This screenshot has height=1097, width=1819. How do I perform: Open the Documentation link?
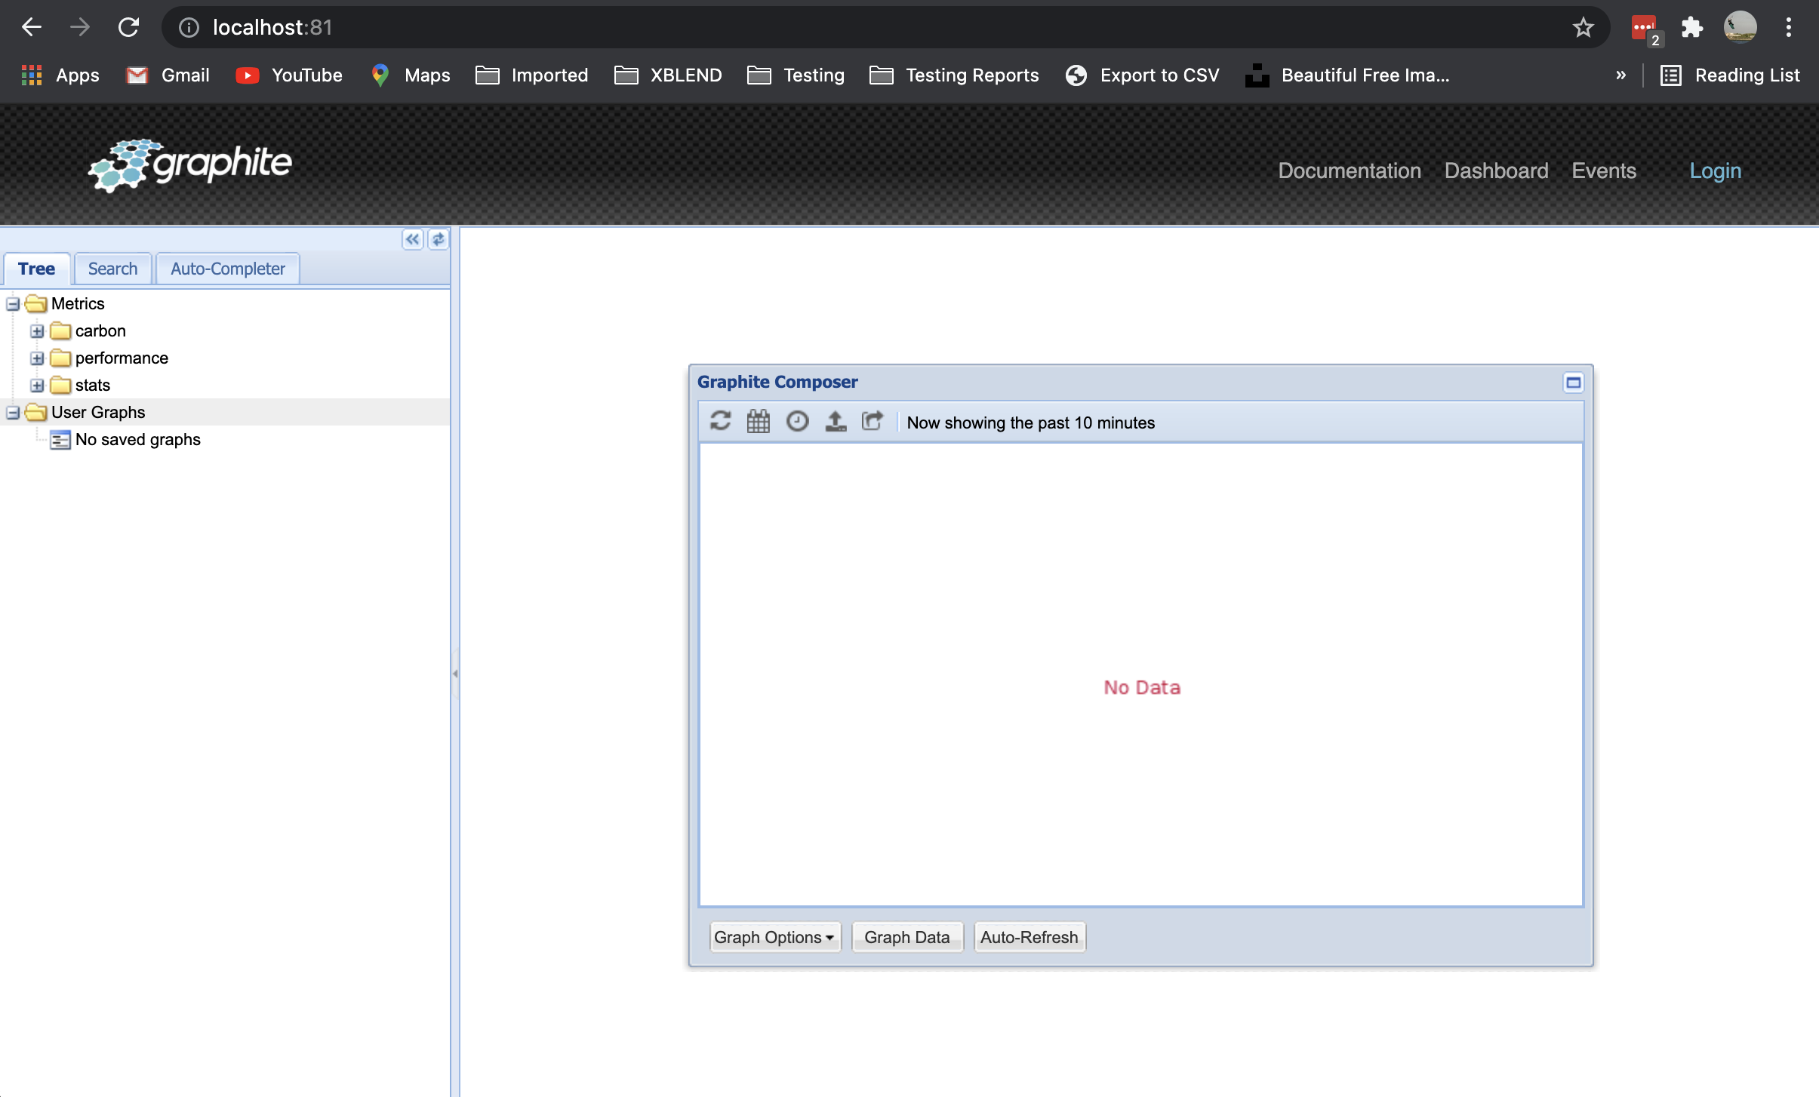1350,171
